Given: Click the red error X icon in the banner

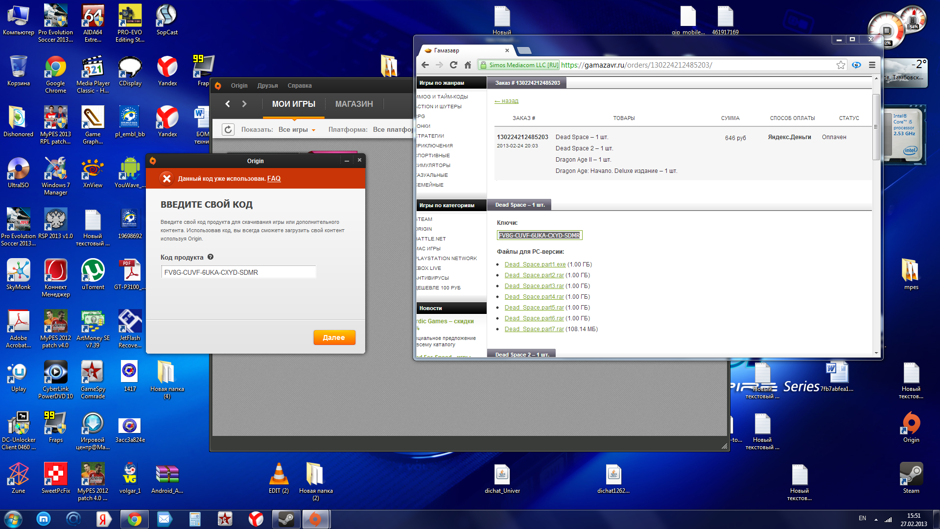Looking at the screenshot, I should click(x=167, y=179).
